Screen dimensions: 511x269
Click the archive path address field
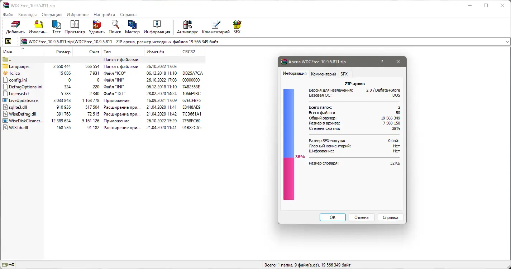(x=265, y=41)
